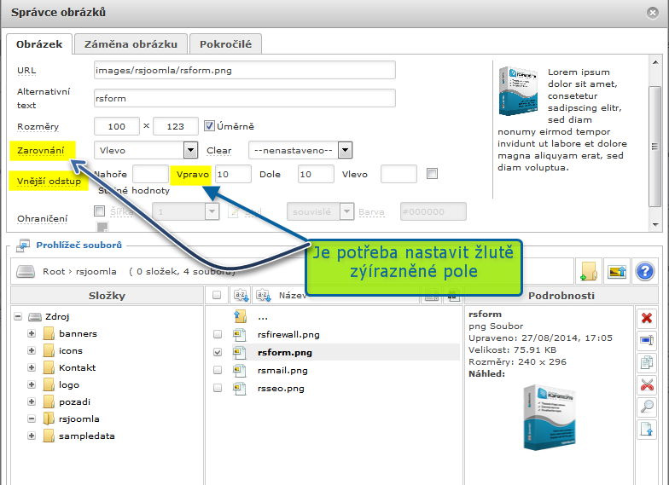Switch to the Záměna obrázku tab

pyautogui.click(x=131, y=43)
